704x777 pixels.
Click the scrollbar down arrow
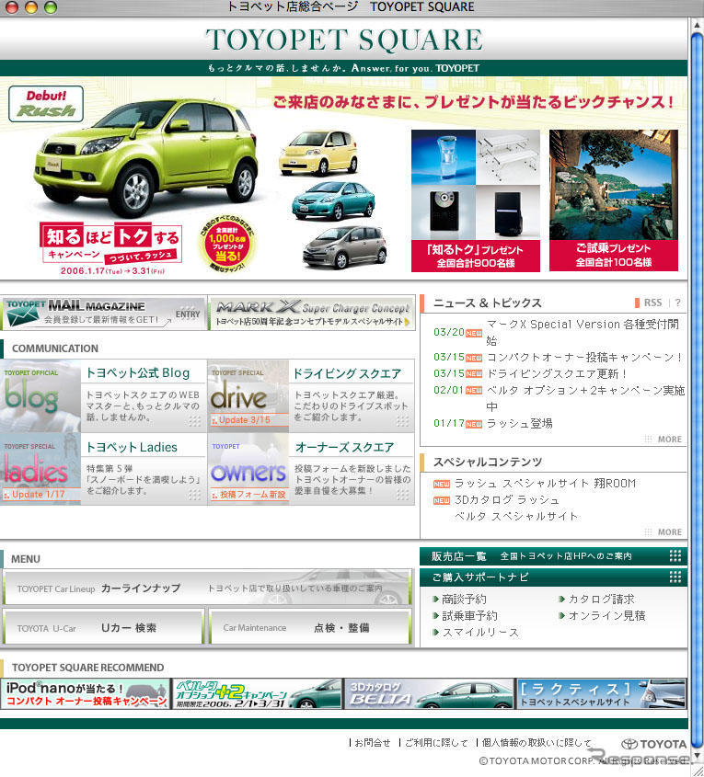pos(697,754)
